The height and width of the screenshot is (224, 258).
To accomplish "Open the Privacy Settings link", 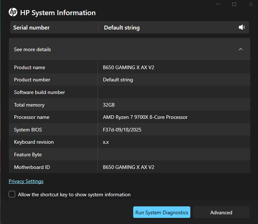I will coord(26,181).
